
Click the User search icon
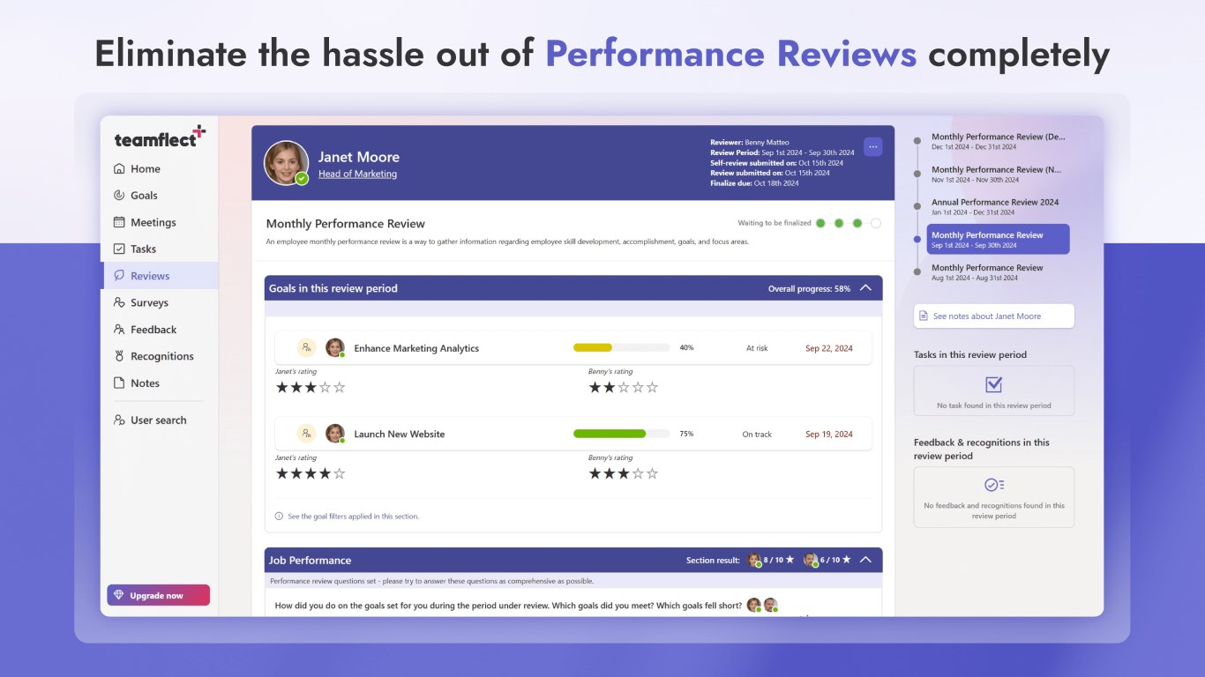[x=119, y=420]
